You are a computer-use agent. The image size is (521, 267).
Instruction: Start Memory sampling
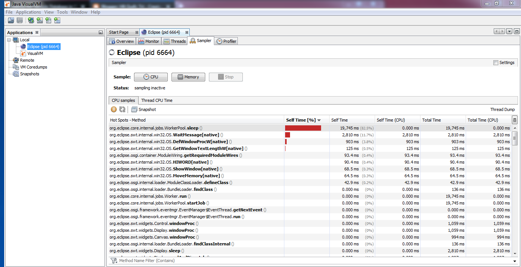click(188, 77)
